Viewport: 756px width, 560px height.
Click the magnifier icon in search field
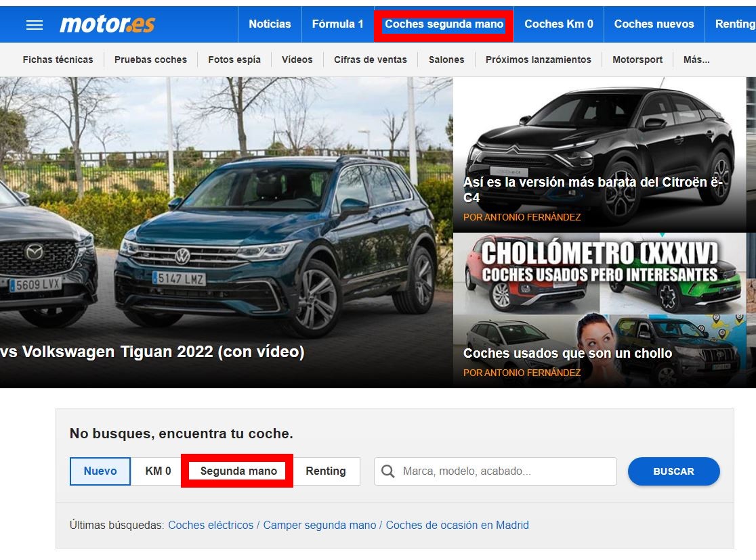tap(388, 471)
